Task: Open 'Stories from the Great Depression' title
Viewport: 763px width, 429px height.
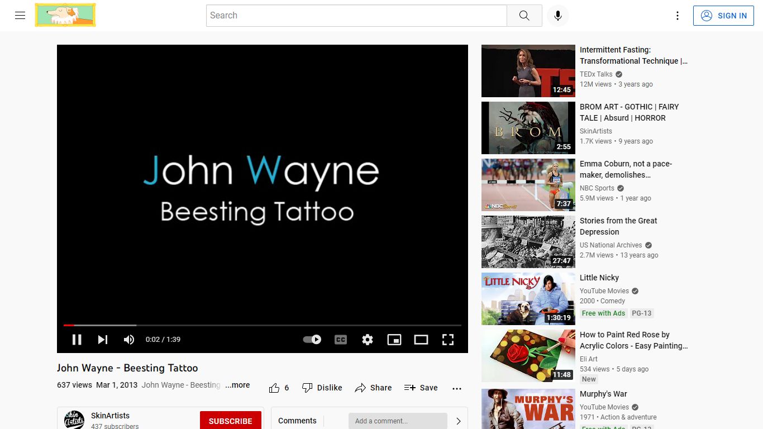Action: pos(618,226)
